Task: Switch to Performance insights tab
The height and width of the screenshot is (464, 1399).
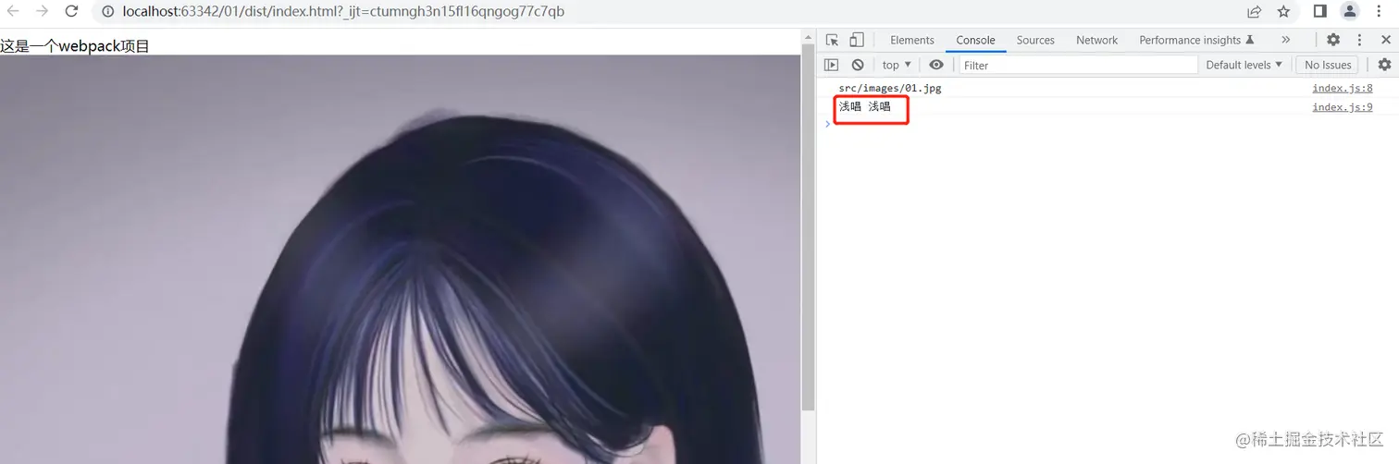Action: [1196, 40]
